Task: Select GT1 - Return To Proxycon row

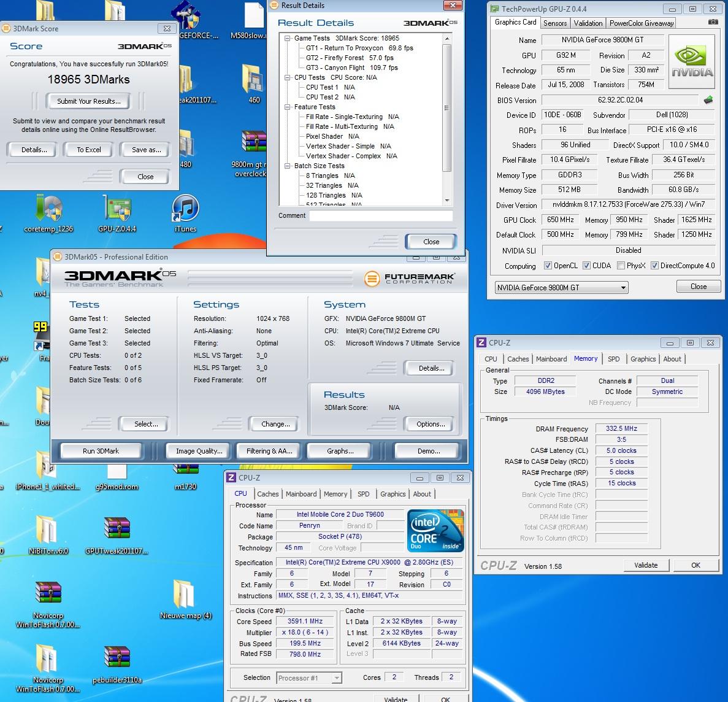Action: click(359, 48)
